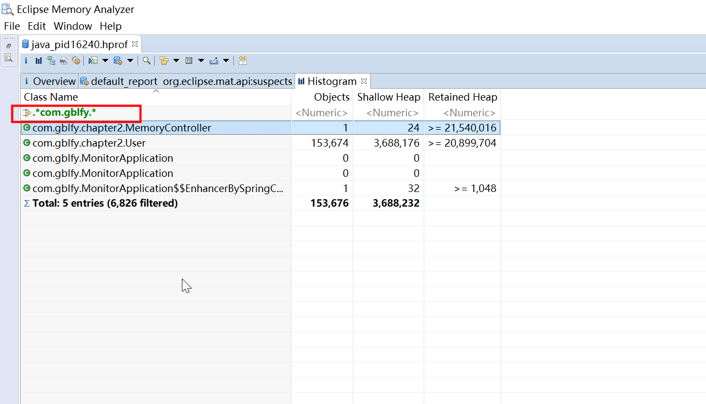Select the Histogram tab
The image size is (706, 404).
coord(332,81)
